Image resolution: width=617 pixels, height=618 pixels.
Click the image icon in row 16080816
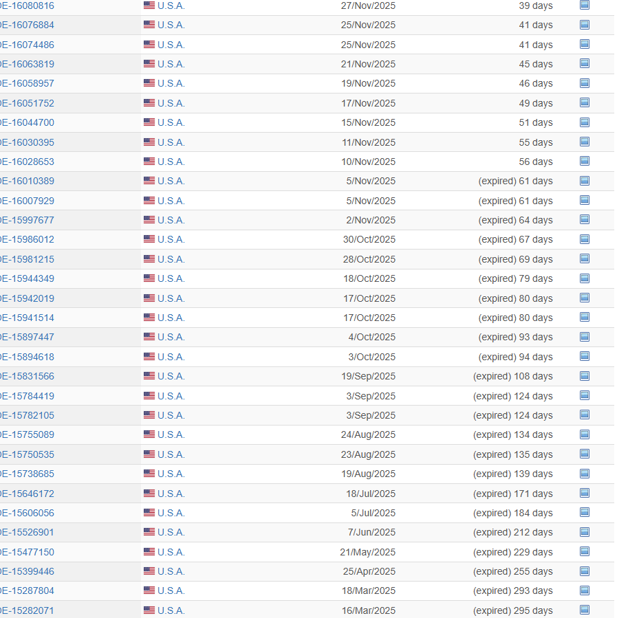(x=585, y=5)
